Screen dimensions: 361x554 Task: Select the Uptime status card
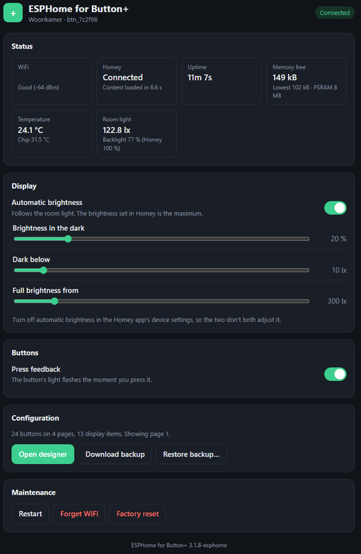coord(221,81)
